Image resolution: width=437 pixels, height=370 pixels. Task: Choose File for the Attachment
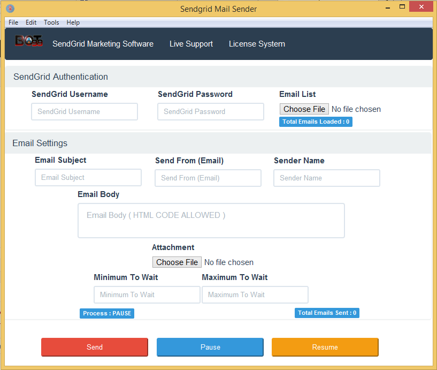(x=177, y=262)
